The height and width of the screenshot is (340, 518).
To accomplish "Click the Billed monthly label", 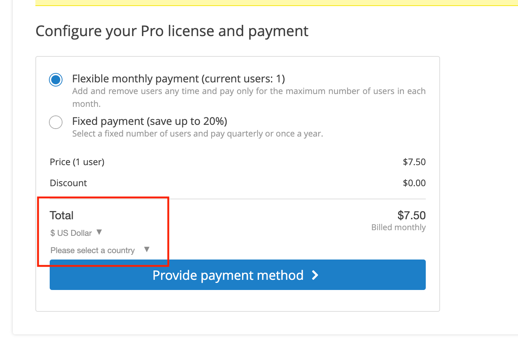I will tap(398, 227).
